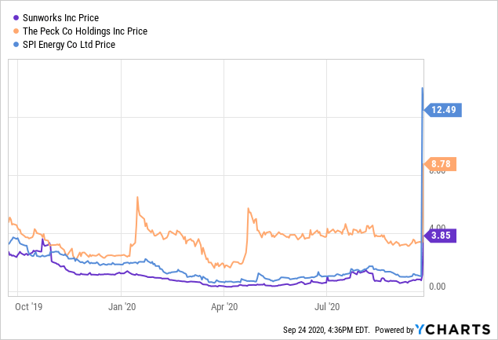Click the top of the blue SPI Energy spike

coord(423,89)
